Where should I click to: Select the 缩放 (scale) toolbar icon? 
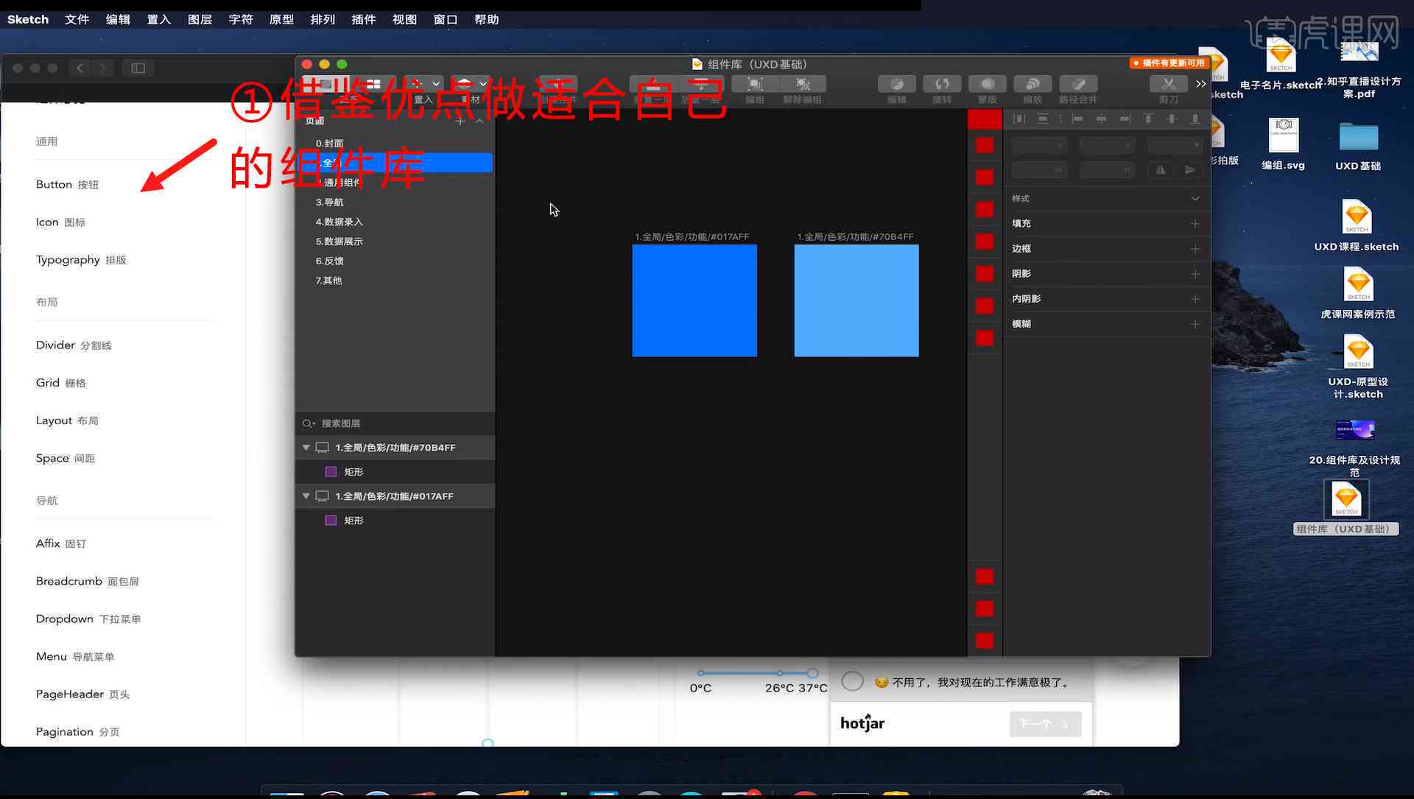[x=1033, y=84]
